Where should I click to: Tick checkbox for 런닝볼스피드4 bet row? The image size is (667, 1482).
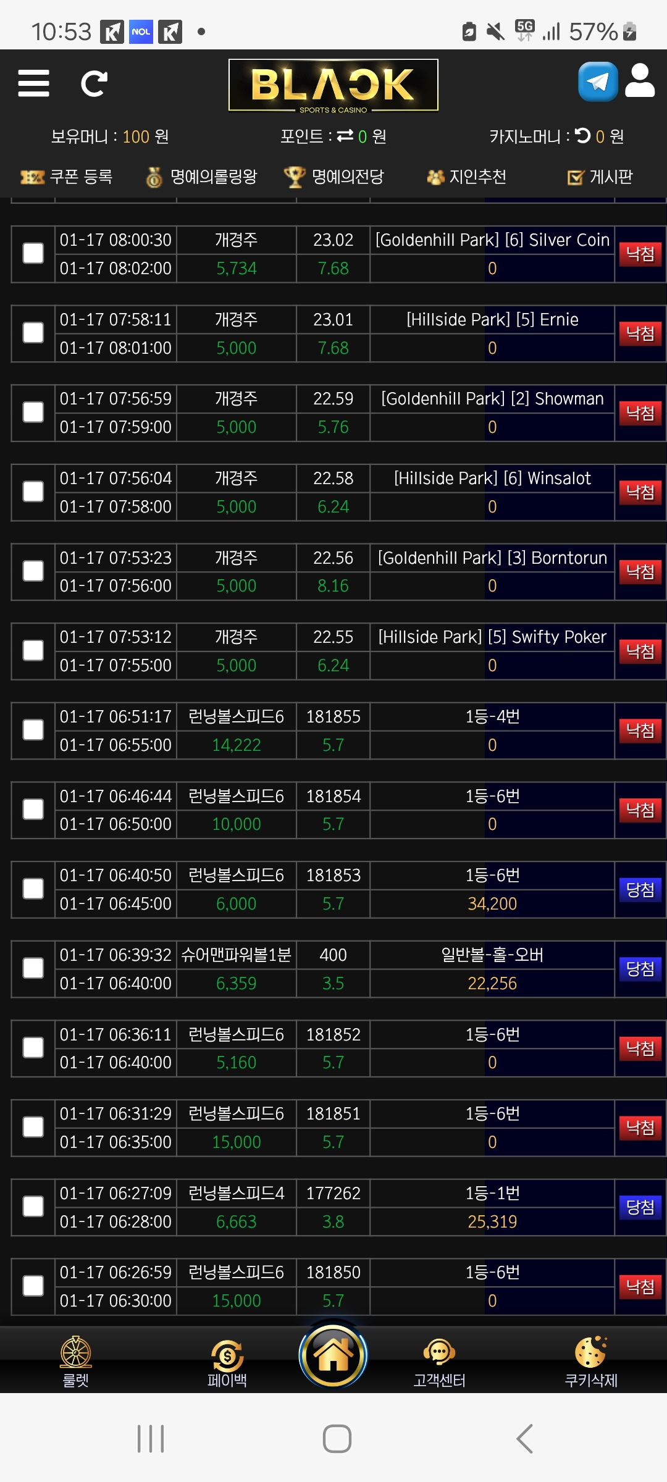tap(33, 1207)
